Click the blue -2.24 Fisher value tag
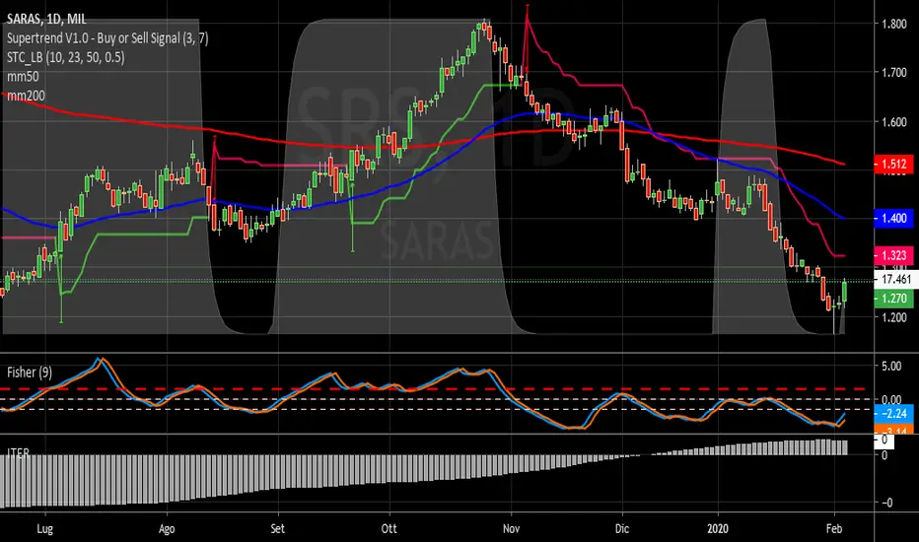 (893, 414)
